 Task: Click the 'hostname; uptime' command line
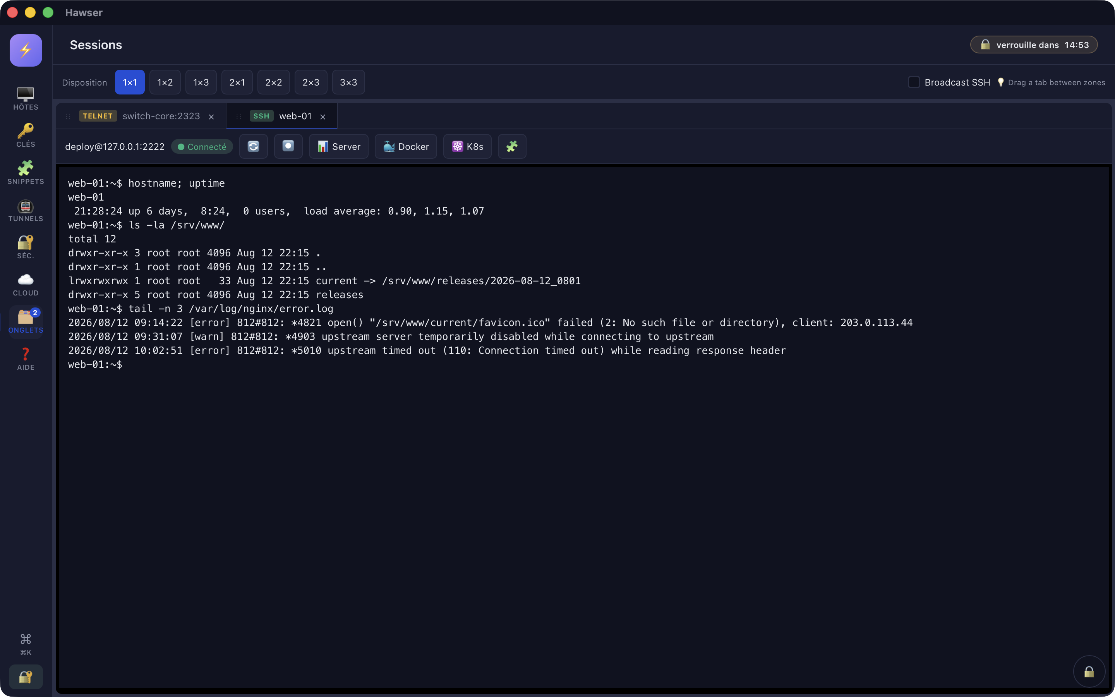pos(146,183)
